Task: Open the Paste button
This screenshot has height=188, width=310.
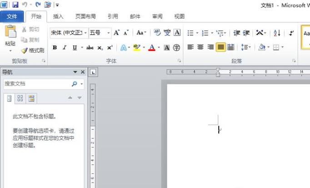Action: point(10,38)
